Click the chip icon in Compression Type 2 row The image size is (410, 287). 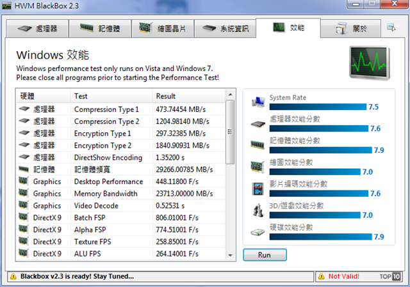[24, 121]
